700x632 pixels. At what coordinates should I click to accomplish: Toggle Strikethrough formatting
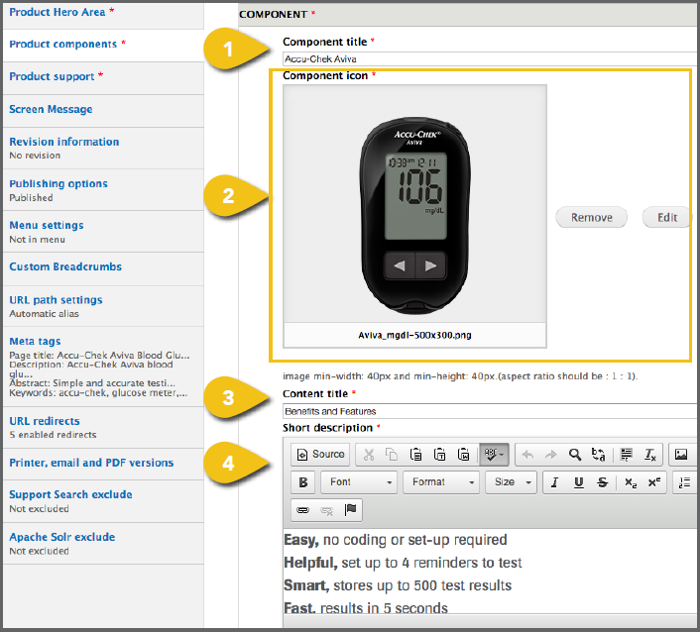pos(602,482)
